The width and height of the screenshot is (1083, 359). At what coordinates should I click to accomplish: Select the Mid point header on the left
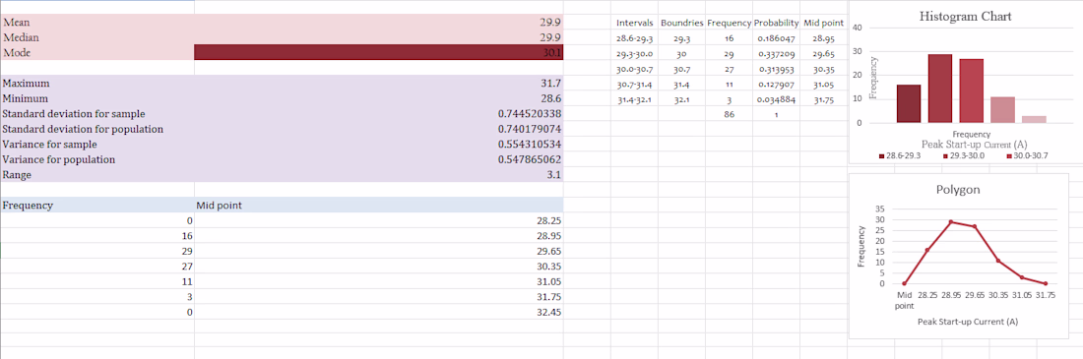[378, 205]
